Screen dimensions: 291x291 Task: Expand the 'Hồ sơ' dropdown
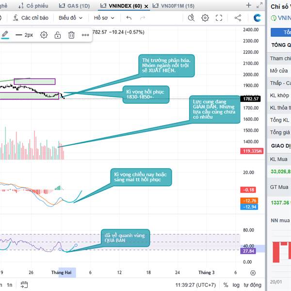pos(104,18)
